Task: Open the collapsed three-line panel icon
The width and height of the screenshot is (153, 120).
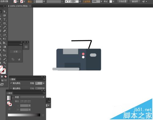Action: click(26, 47)
